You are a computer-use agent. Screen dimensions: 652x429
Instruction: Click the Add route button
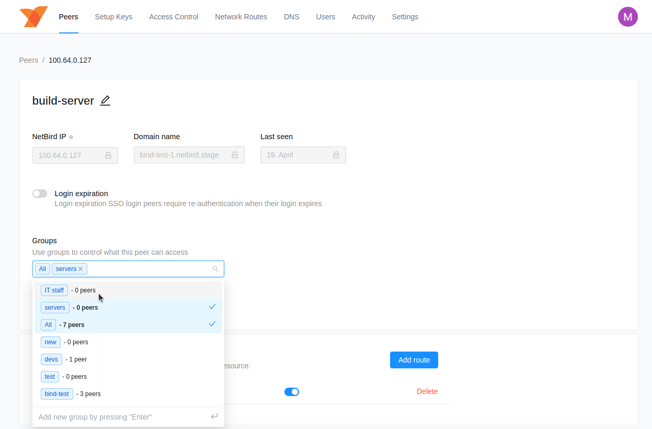tap(414, 360)
